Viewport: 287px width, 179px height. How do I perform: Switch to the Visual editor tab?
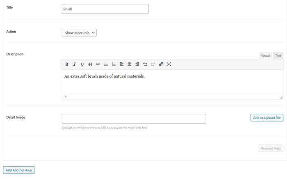point(265,56)
